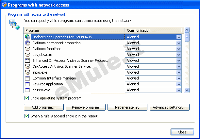Click the program list scrollbar thumb
This screenshot has width=200, height=139.
(187, 37)
